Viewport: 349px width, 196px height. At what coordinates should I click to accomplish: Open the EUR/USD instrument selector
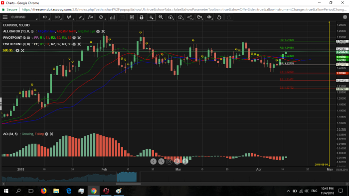click(24, 17)
